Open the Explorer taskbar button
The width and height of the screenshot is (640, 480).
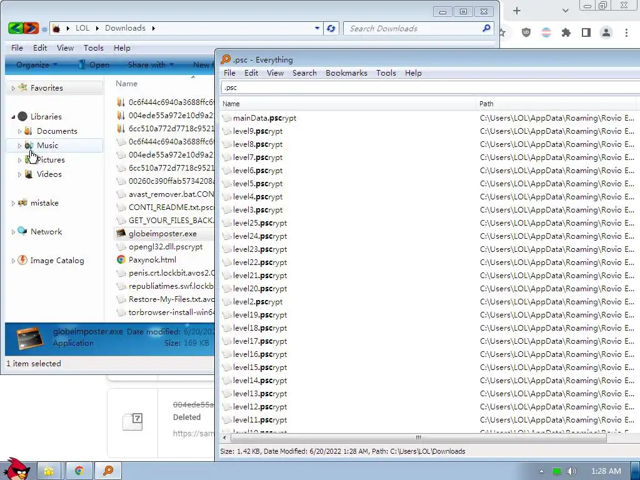tap(49, 471)
